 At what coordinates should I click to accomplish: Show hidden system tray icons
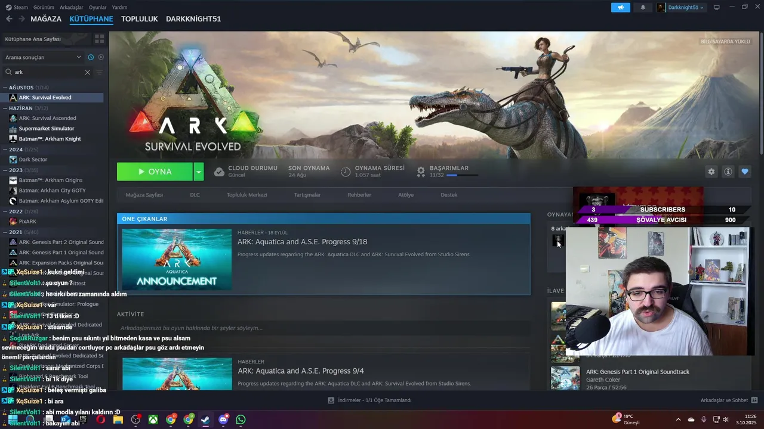(678, 419)
